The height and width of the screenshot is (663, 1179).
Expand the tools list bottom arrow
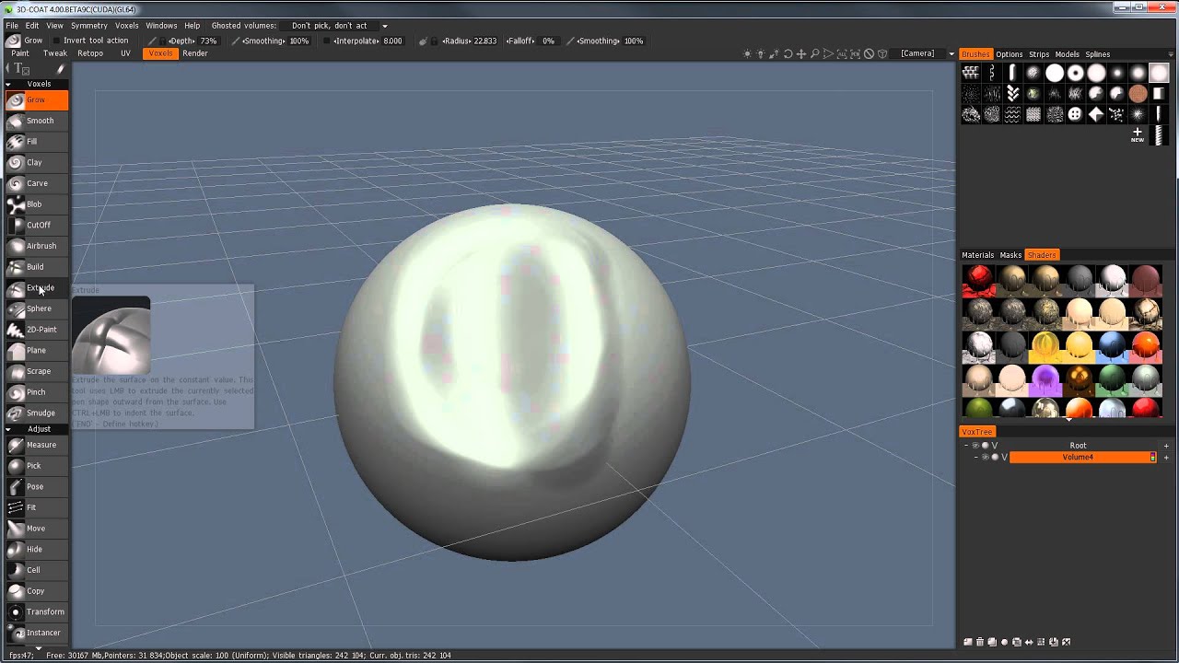click(39, 648)
